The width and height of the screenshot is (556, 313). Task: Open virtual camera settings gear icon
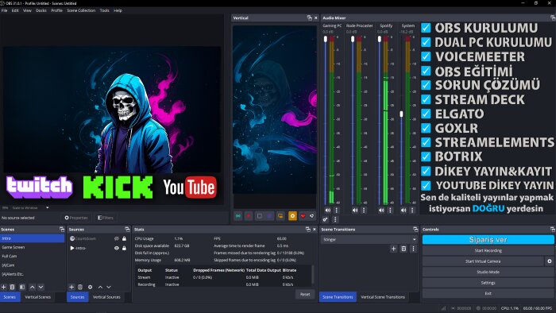click(550, 261)
